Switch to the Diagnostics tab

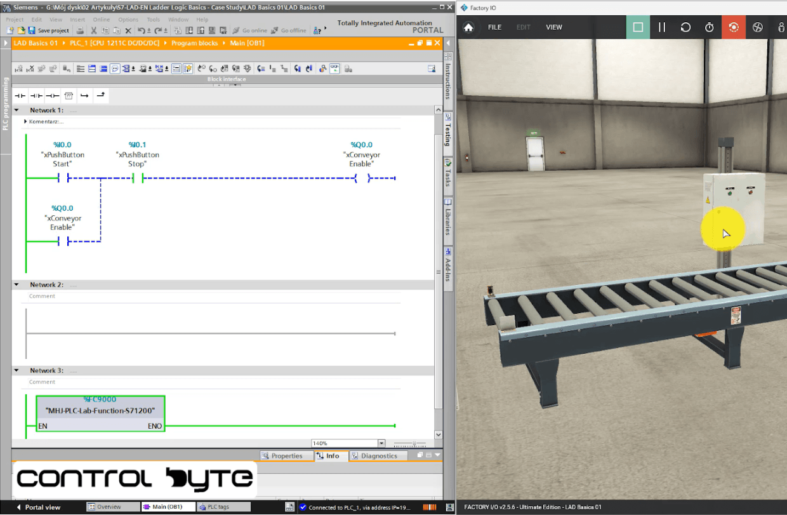tap(378, 456)
